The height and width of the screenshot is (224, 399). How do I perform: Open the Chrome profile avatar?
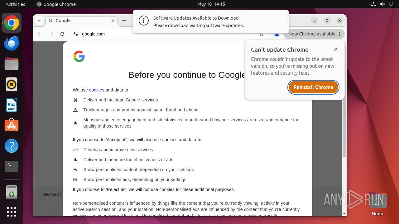pyautogui.click(x=276, y=34)
